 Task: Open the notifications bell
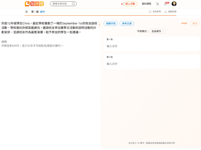(x=166, y=4)
